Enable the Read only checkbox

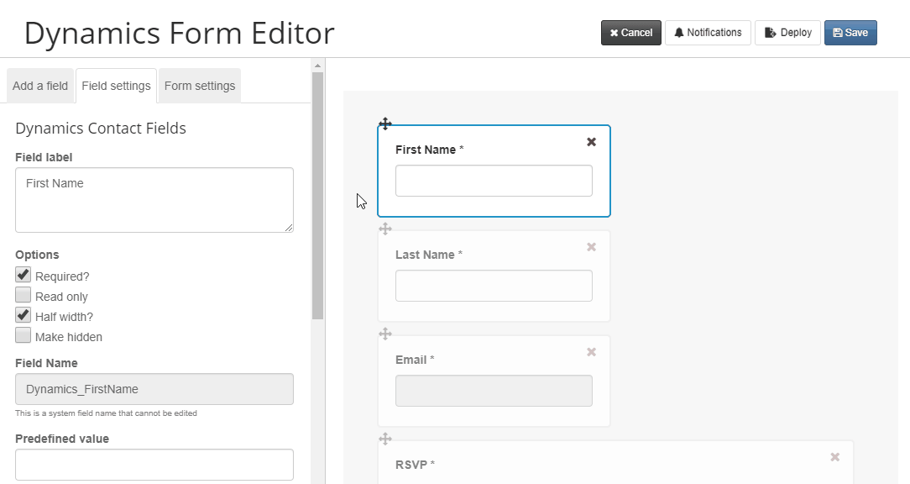(24, 295)
